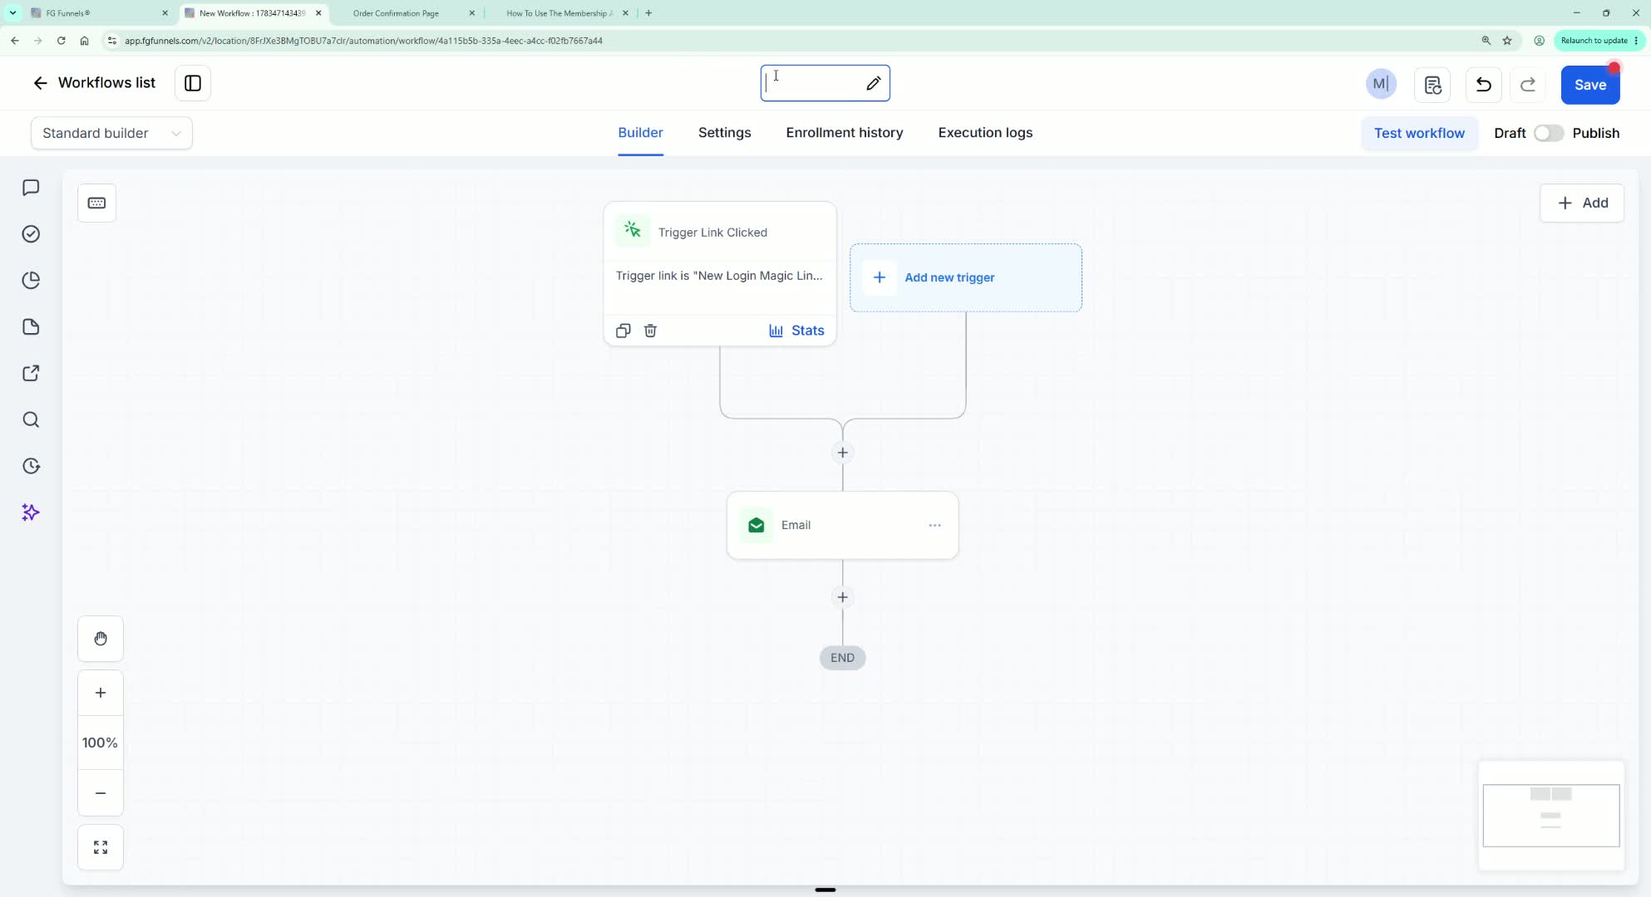The height and width of the screenshot is (897, 1651).
Task: Click the redo arrow icon
Action: (1528, 85)
